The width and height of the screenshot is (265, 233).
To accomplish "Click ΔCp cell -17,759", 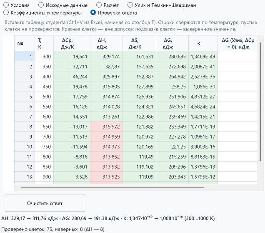I will point(72,96).
